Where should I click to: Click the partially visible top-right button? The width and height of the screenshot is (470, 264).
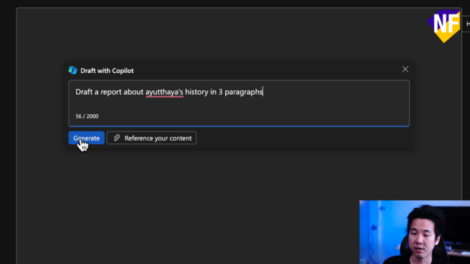[x=466, y=24]
